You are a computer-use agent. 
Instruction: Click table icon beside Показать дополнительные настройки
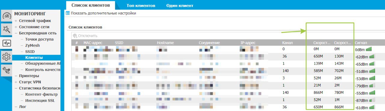coord(68,13)
